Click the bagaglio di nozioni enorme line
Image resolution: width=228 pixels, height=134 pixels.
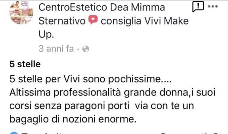73,119
